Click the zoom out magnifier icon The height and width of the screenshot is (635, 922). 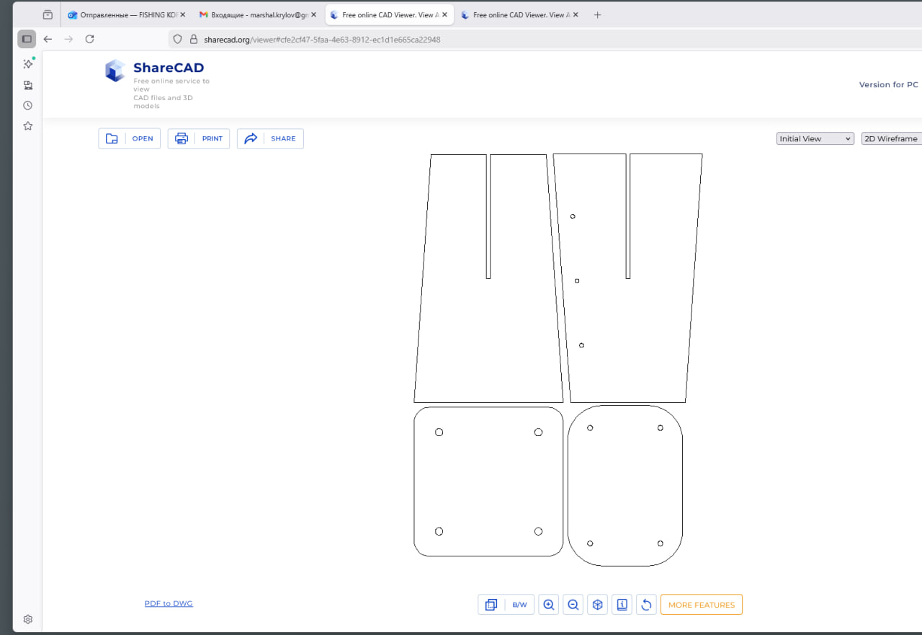coord(573,605)
